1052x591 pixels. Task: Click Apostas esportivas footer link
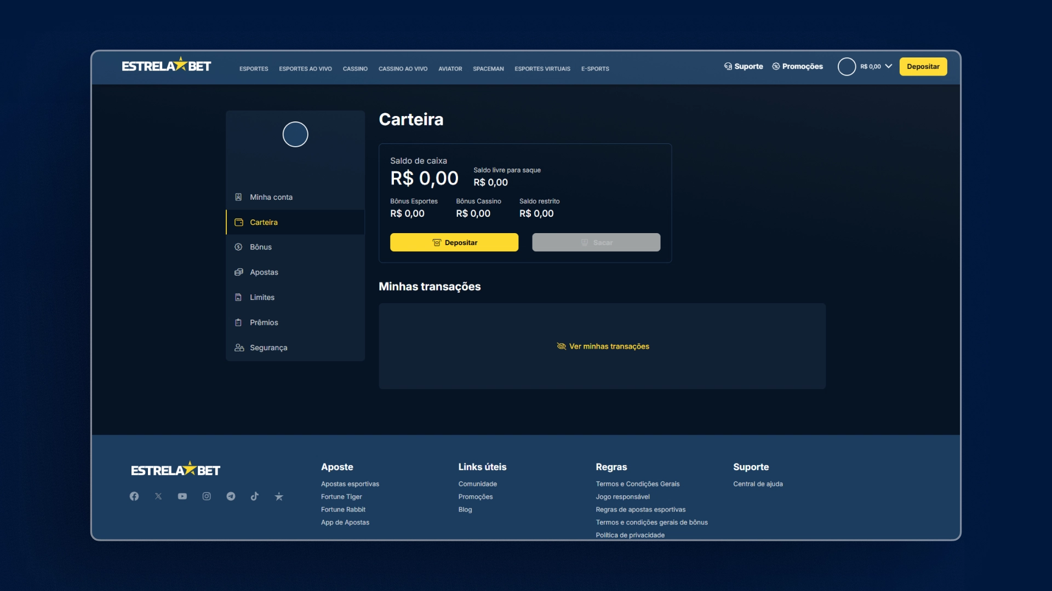click(350, 484)
